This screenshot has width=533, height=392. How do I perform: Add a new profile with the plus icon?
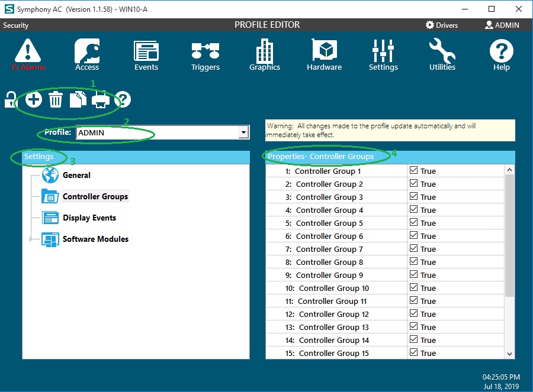click(33, 99)
